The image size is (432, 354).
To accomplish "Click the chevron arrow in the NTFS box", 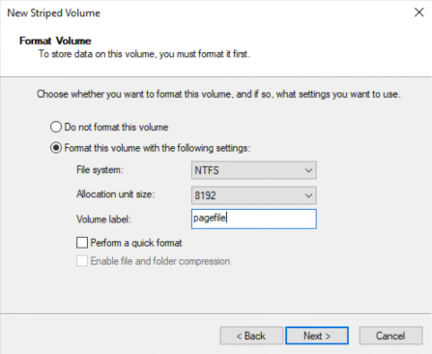I will 308,170.
